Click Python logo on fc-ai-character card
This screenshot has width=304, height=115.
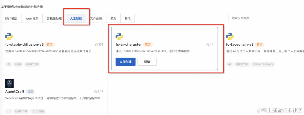[119, 37]
